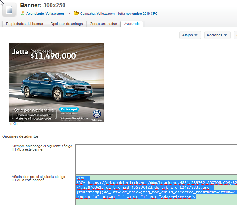This screenshot has height=213, width=237.
Task: Switch to the Opciones de entrega tab
Action: tap(67, 24)
